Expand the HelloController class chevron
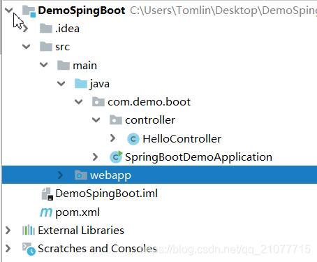 point(113,138)
